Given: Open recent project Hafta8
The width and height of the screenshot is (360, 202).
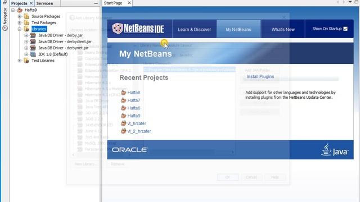Looking at the screenshot, I should (134, 93).
